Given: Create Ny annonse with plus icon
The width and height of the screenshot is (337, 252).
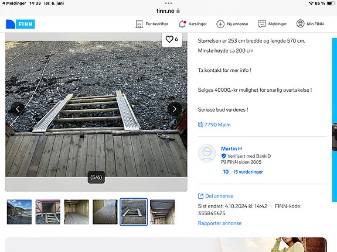Looking at the screenshot, I should (220, 24).
